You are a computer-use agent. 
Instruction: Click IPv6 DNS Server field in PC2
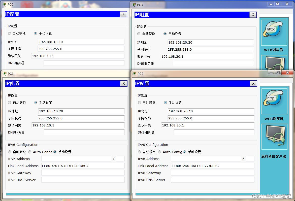(x=213, y=180)
